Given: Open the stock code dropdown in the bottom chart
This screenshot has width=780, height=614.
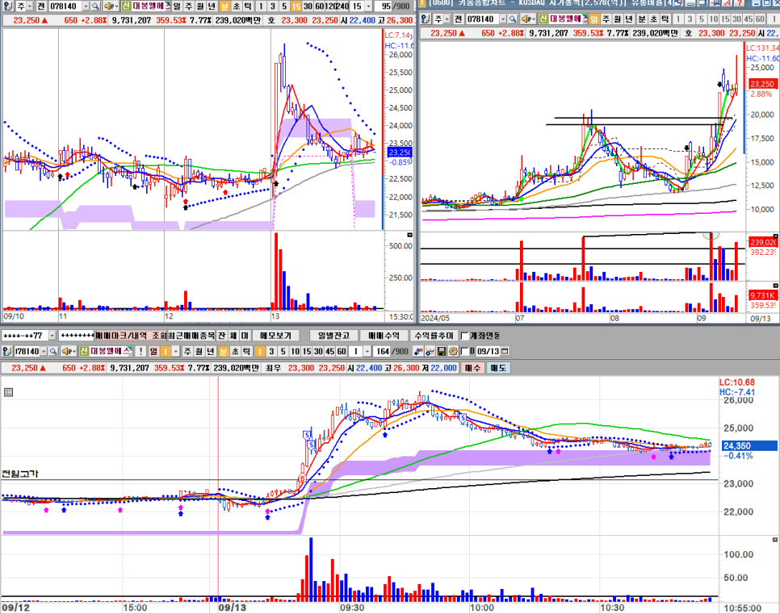Looking at the screenshot, I should (x=44, y=352).
